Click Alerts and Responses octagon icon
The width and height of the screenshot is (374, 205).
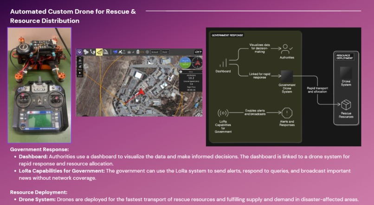287,113
